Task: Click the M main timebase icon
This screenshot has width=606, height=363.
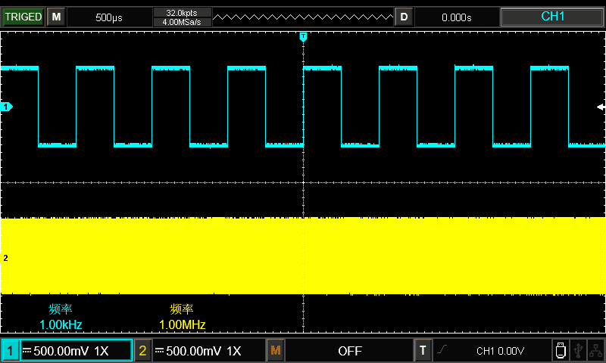Action: coord(56,17)
